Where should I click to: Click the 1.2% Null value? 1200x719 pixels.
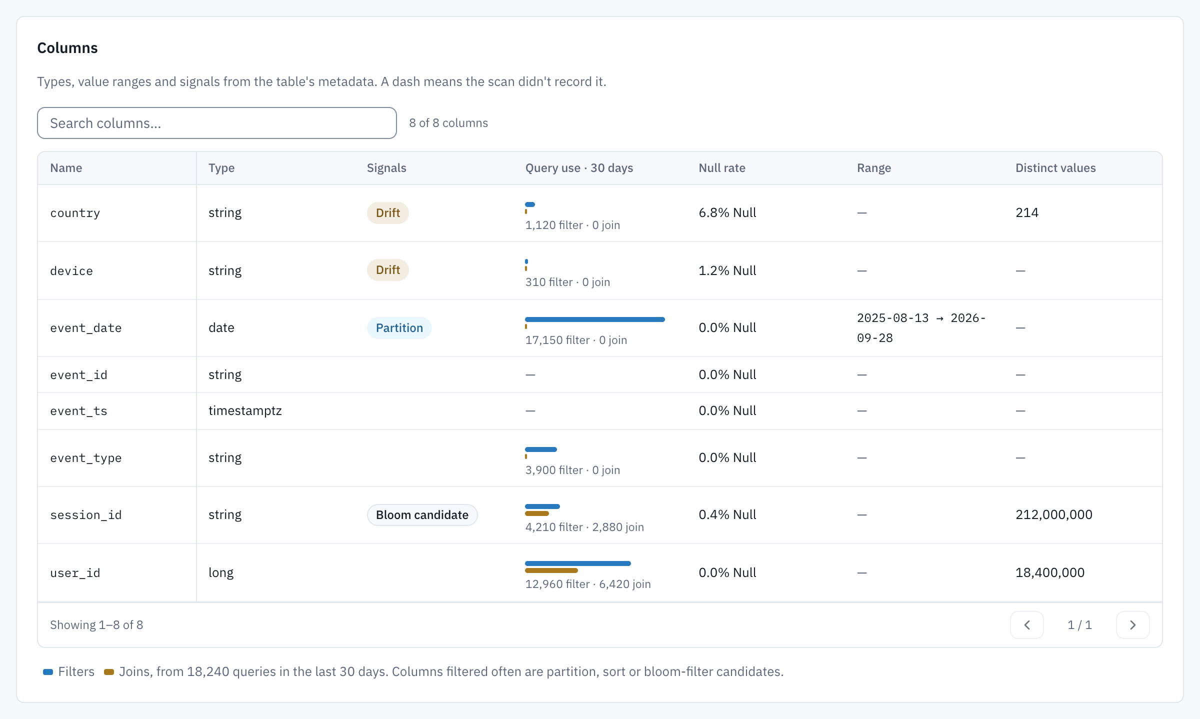(727, 271)
